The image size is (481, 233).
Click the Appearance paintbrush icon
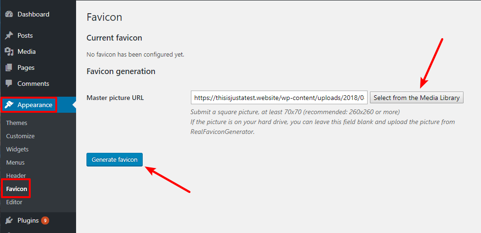(x=9, y=105)
